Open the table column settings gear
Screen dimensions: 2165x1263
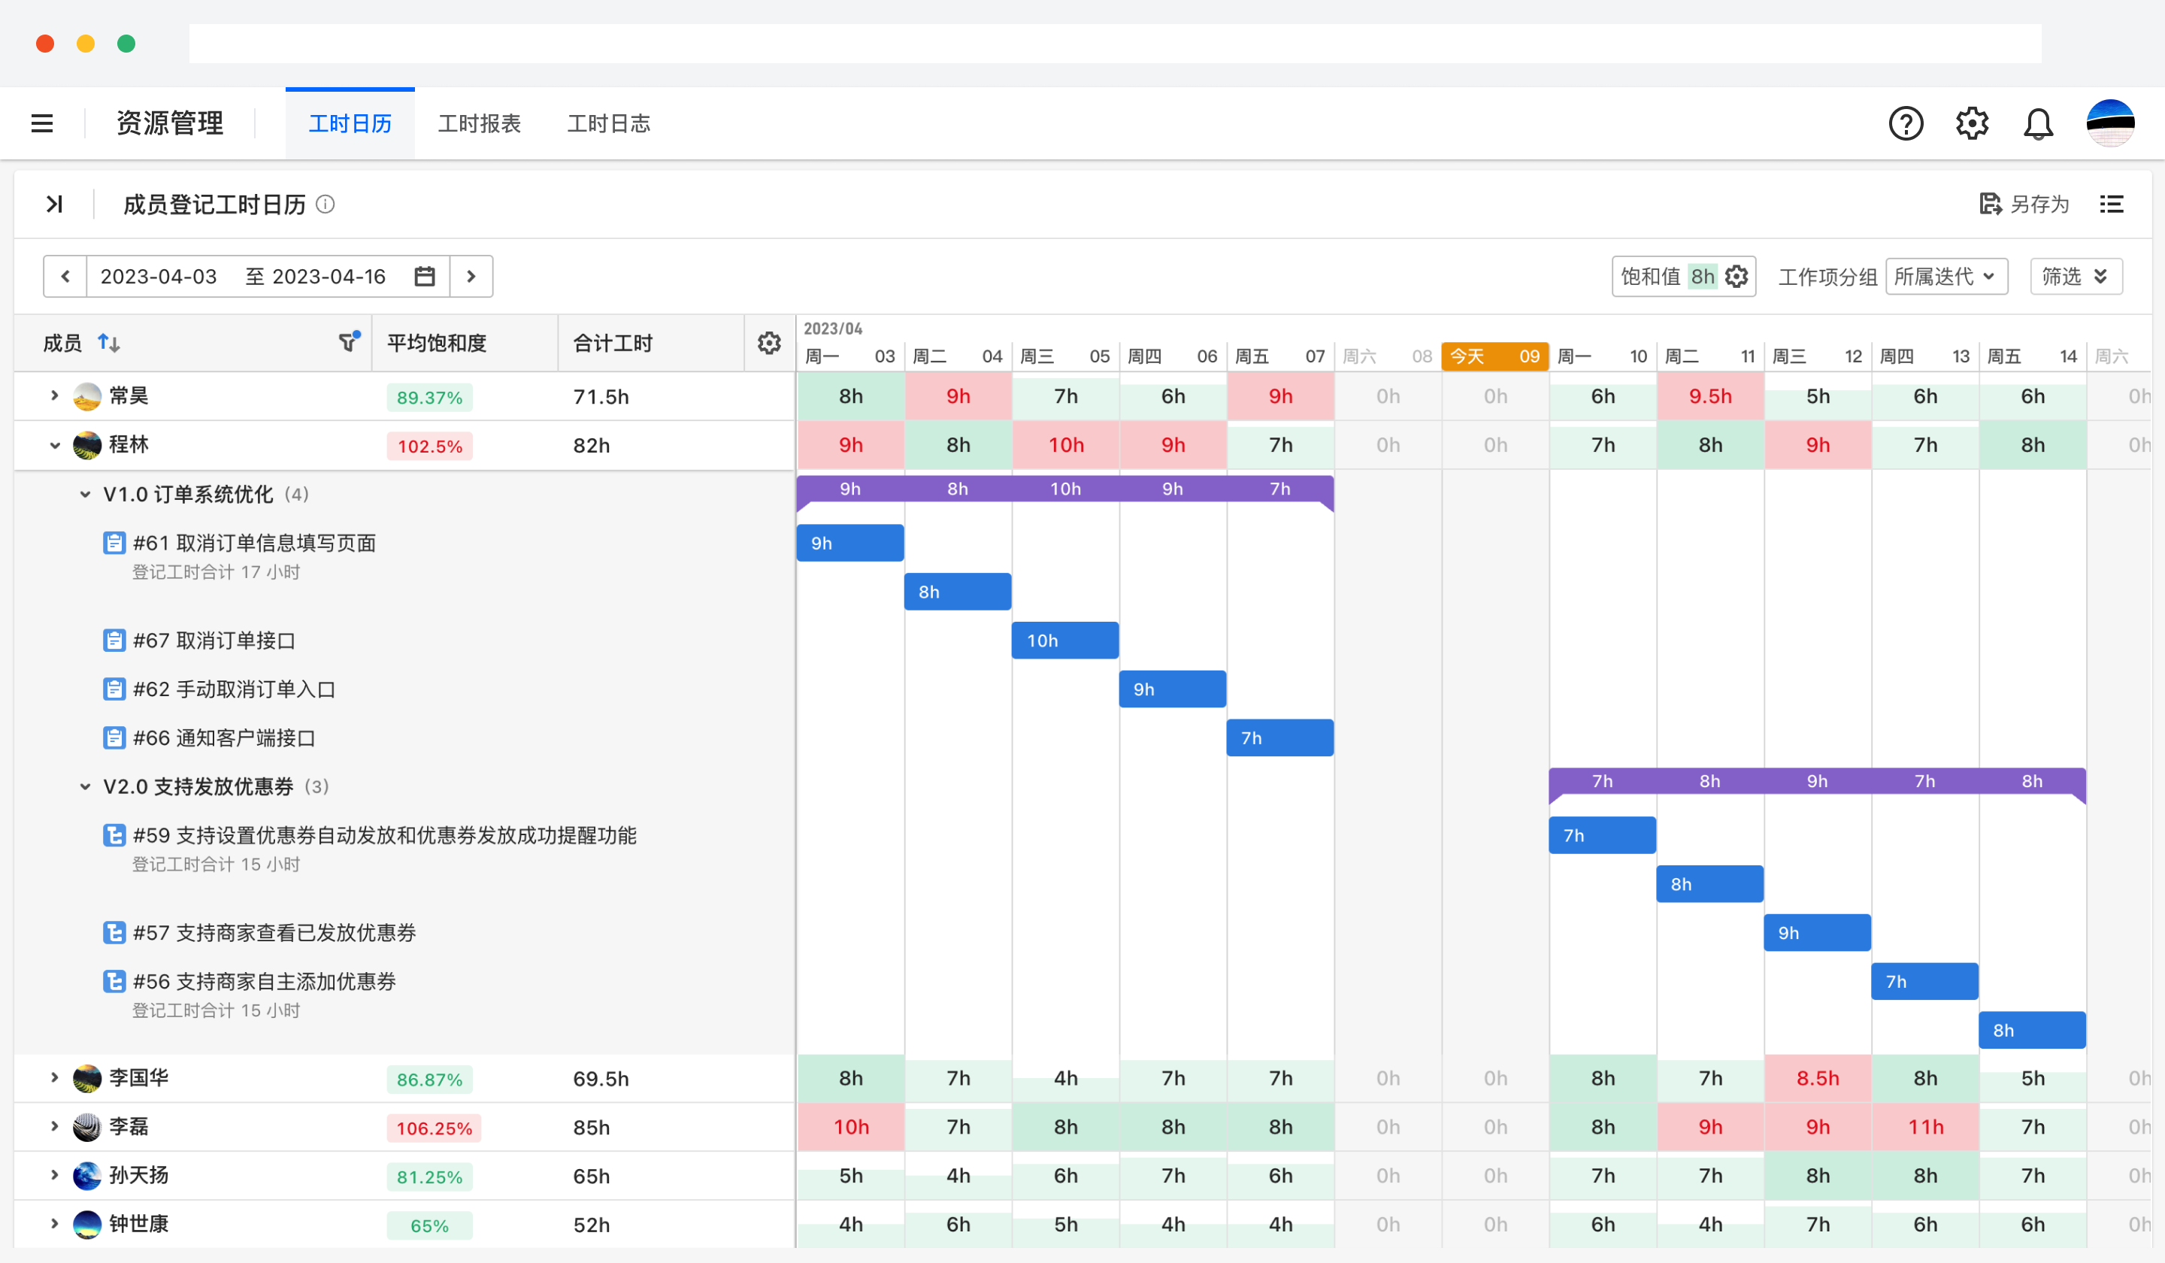click(x=768, y=343)
